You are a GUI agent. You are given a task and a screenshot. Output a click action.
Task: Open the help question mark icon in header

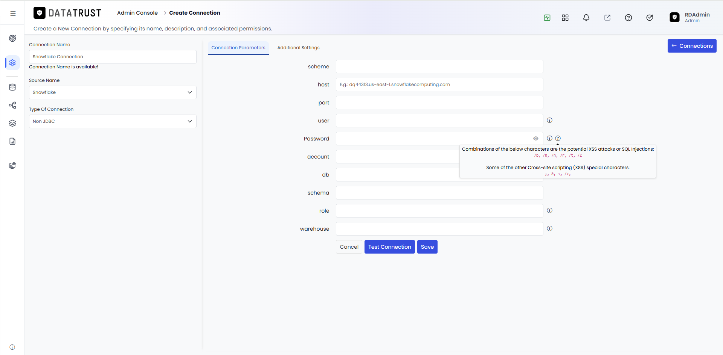click(x=628, y=18)
